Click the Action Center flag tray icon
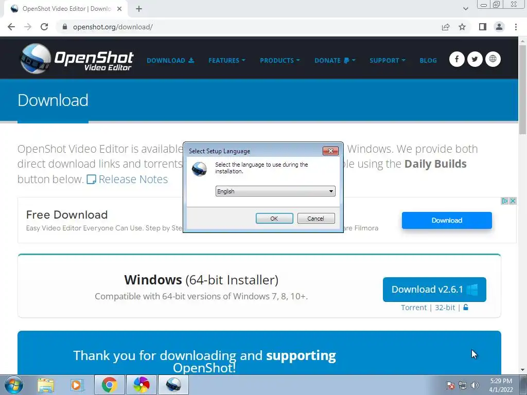This screenshot has width=527, height=395. pyautogui.click(x=450, y=385)
